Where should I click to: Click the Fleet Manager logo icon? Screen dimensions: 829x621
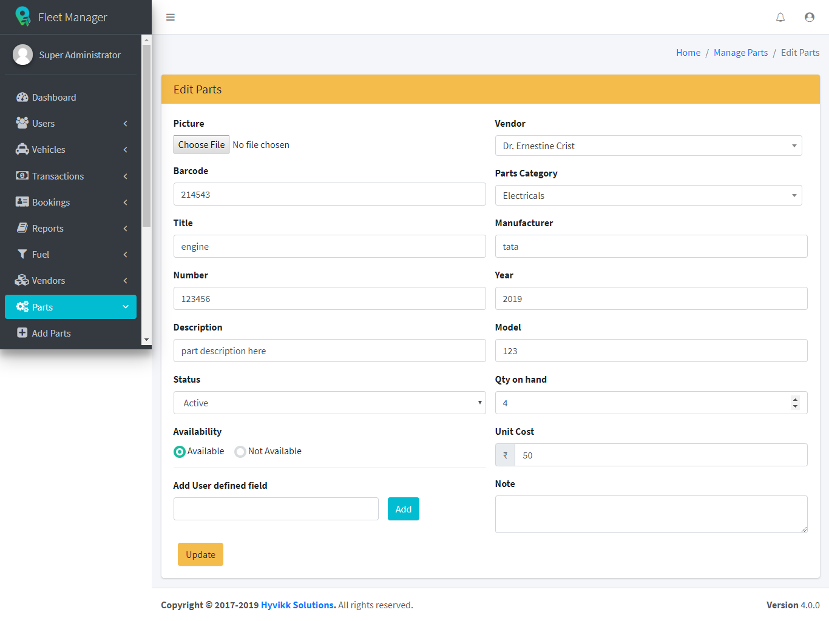[23, 16]
